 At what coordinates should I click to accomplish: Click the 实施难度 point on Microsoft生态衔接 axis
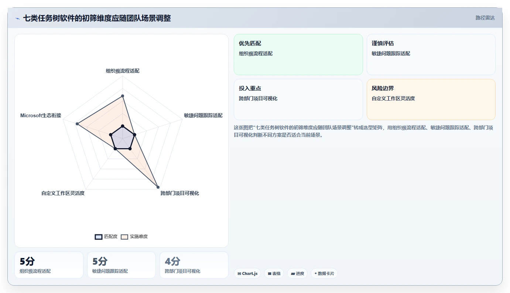coord(77,124)
